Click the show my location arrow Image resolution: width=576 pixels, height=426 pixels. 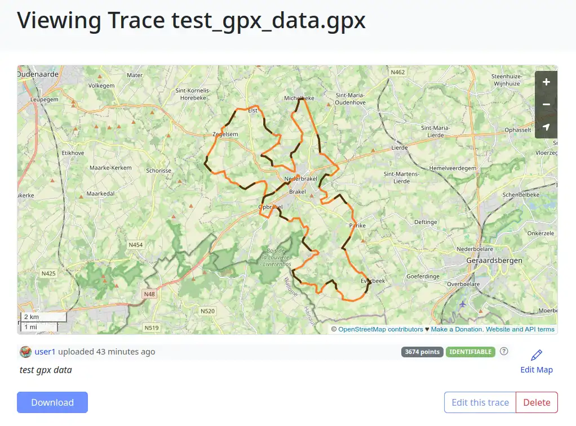(x=546, y=127)
